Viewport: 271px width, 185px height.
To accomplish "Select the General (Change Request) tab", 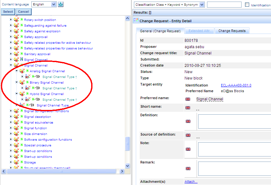I will tap(160, 31).
